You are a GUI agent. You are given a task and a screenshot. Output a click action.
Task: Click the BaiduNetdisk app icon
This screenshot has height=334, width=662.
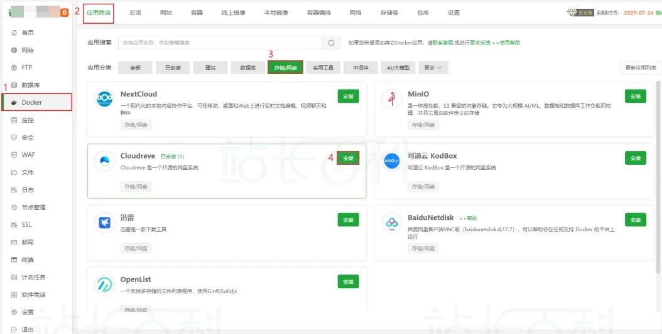[392, 222]
